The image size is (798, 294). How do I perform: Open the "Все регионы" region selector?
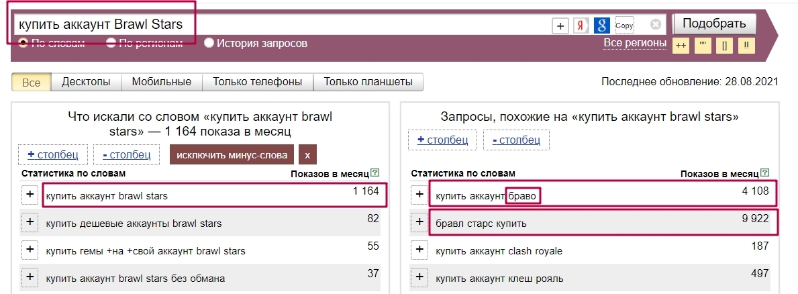[x=635, y=43]
